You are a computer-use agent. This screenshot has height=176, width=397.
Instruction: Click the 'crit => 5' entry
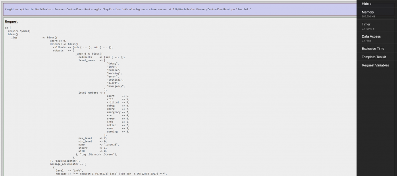118,99
